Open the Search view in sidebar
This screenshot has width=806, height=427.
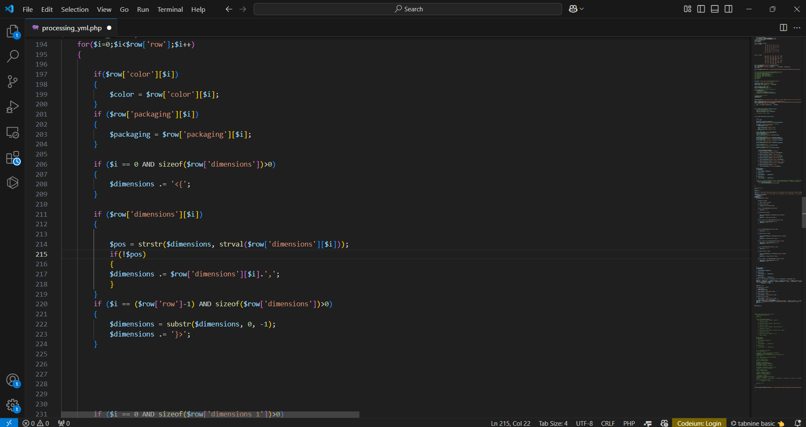point(13,56)
